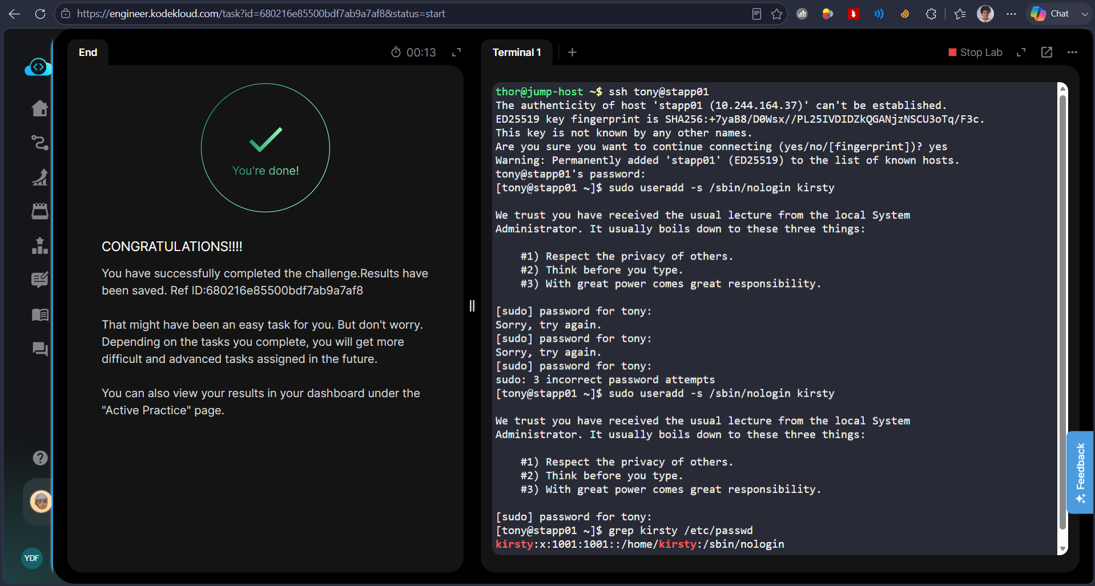Screen dimensions: 1095x586
Task: Open browser settings and more menu
Action: tap(1011, 14)
